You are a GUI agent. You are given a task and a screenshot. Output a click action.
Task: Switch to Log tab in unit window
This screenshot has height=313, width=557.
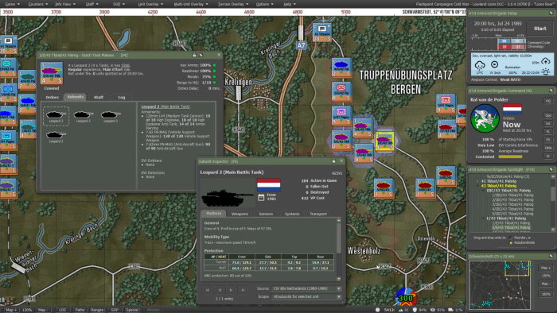122,97
